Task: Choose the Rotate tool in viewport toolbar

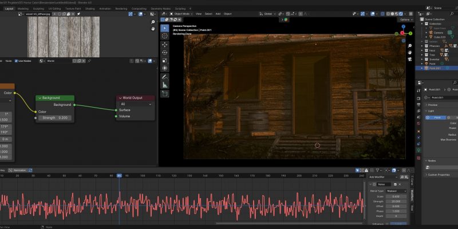Action: [x=165, y=52]
